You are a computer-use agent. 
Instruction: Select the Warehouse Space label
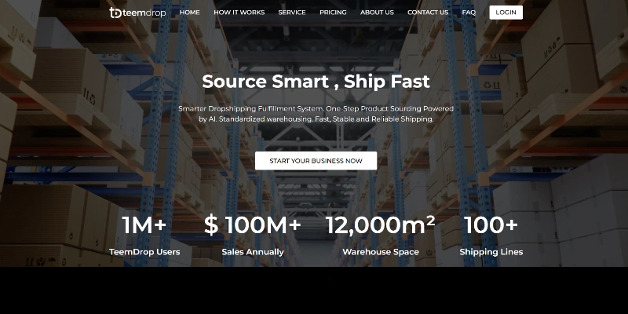tap(381, 252)
